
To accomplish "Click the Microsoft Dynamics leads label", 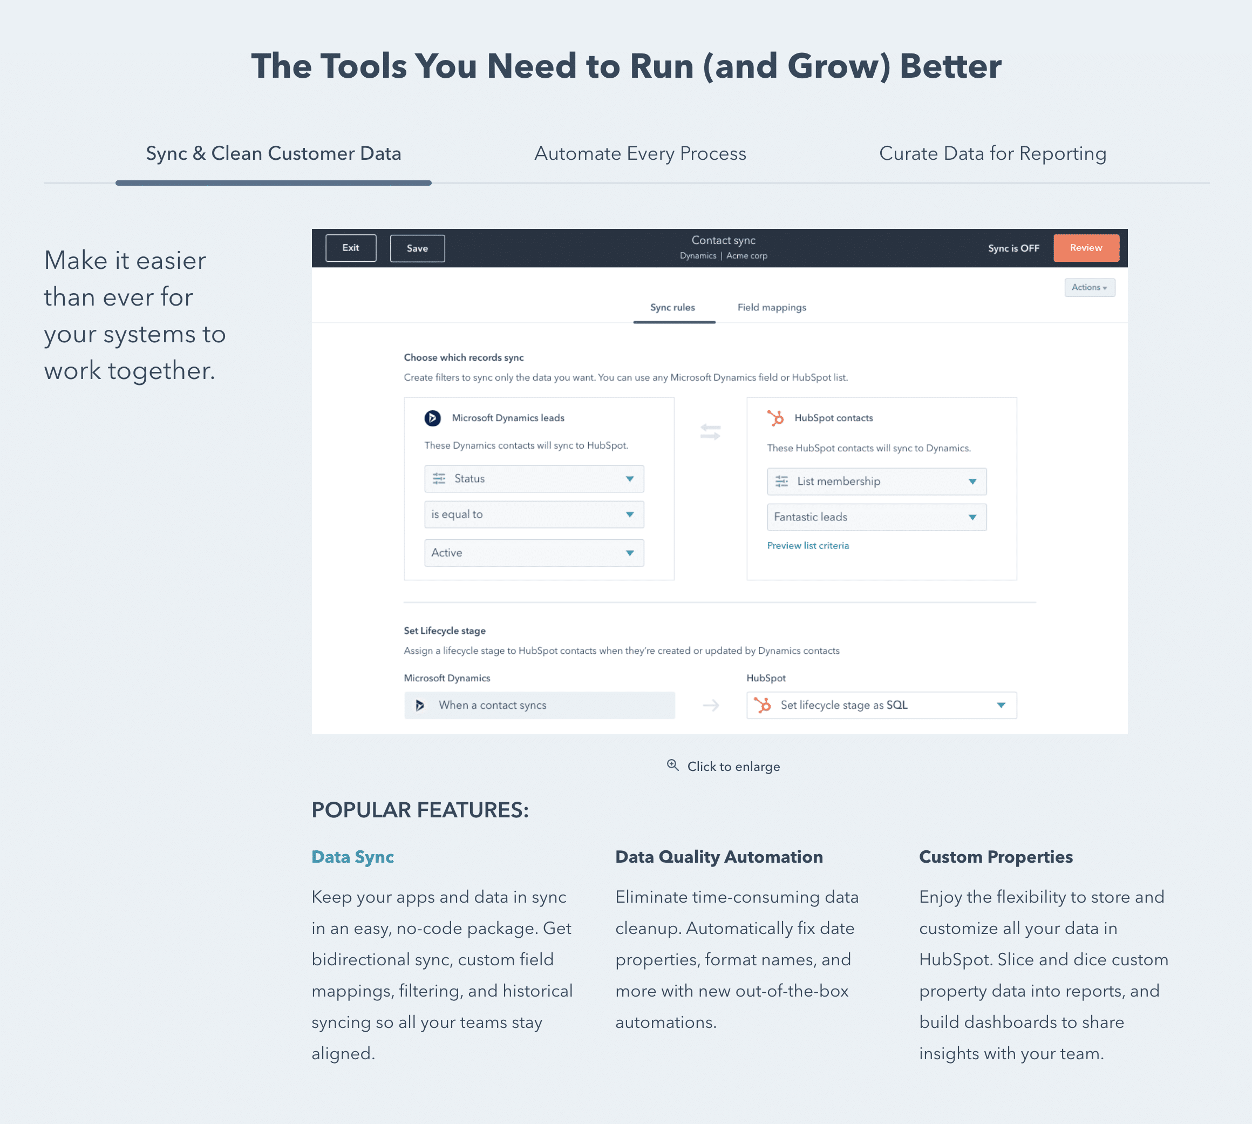I will (508, 418).
